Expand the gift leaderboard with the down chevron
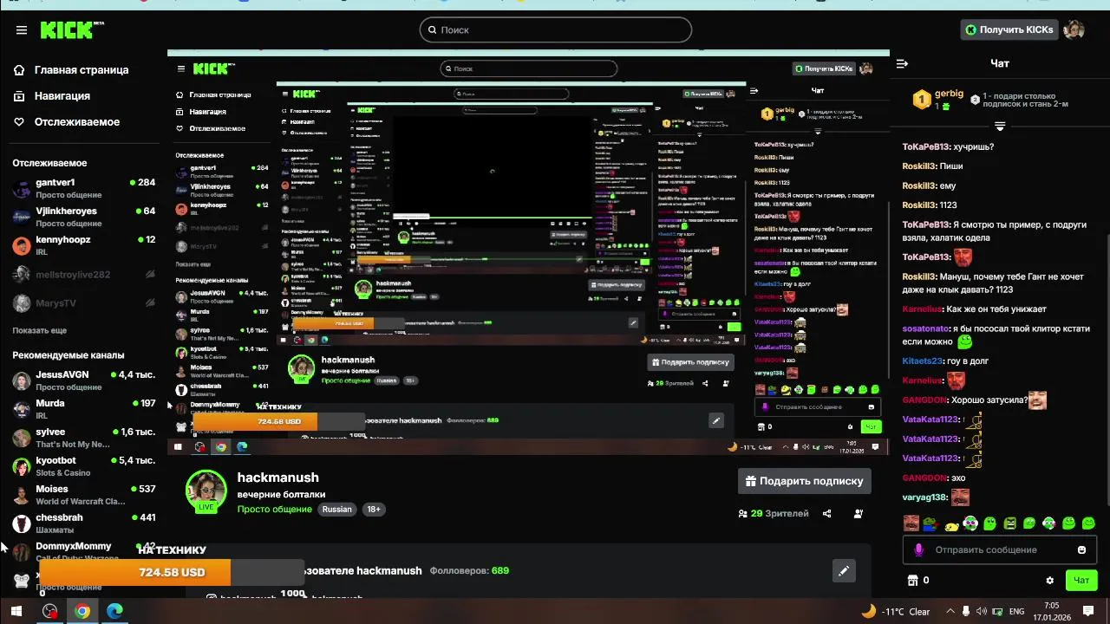1110x624 pixels. pos(1000,127)
